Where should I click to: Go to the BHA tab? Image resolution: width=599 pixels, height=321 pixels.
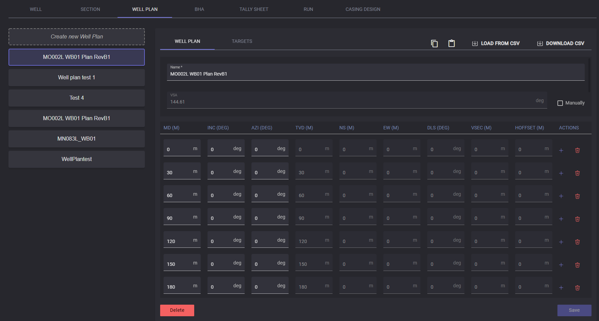[199, 9]
